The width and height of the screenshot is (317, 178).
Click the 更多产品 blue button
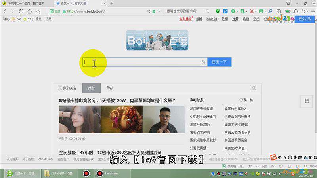point(304,19)
